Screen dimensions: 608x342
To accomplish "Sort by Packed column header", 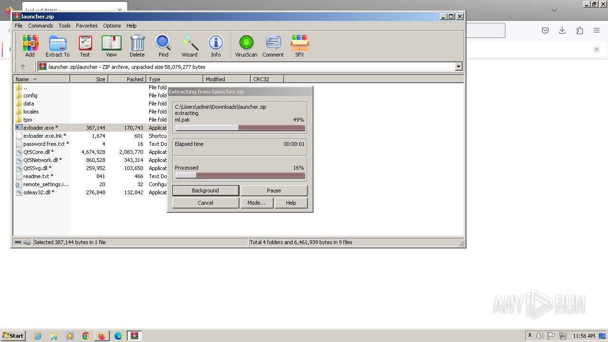I will 127,79.
